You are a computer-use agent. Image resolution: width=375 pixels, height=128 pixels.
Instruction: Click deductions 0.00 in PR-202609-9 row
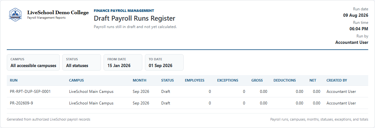click(x=299, y=103)
